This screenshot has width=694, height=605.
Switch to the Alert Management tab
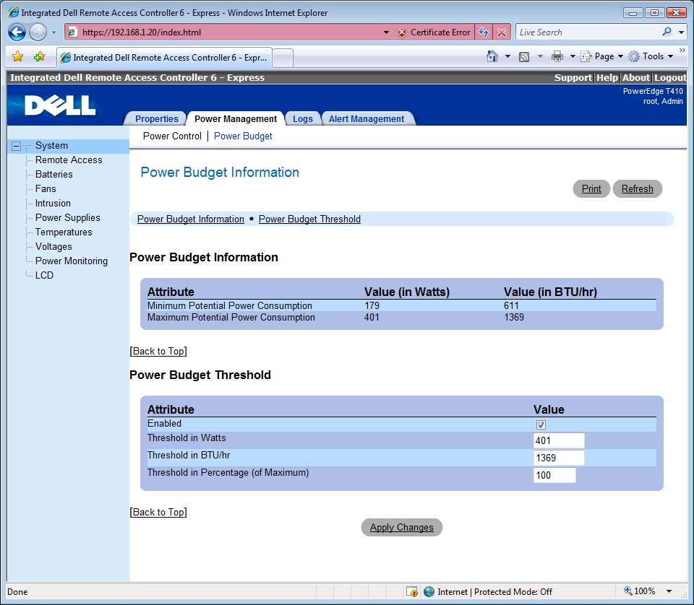(367, 119)
